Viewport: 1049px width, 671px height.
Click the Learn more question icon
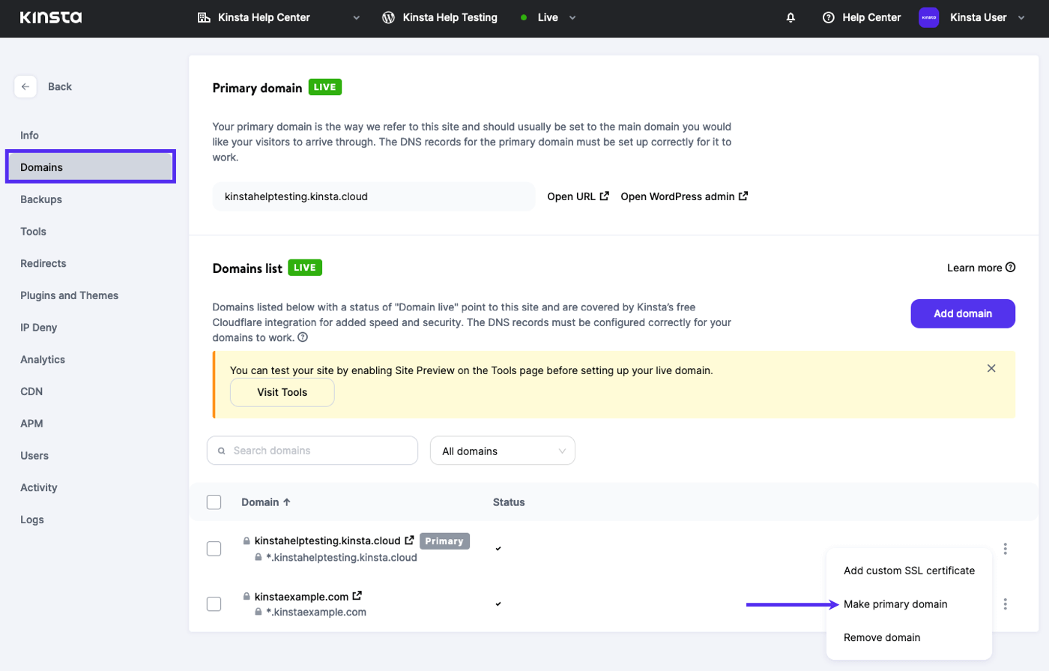1011,268
